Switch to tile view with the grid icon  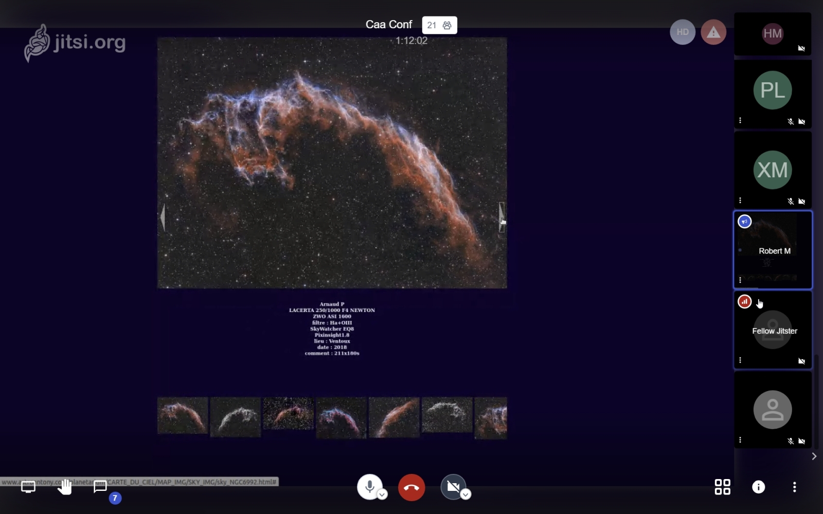[x=723, y=487]
